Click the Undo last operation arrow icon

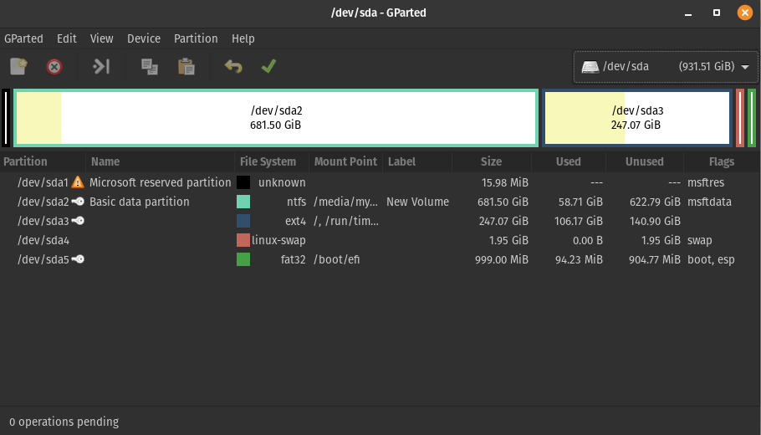(233, 67)
